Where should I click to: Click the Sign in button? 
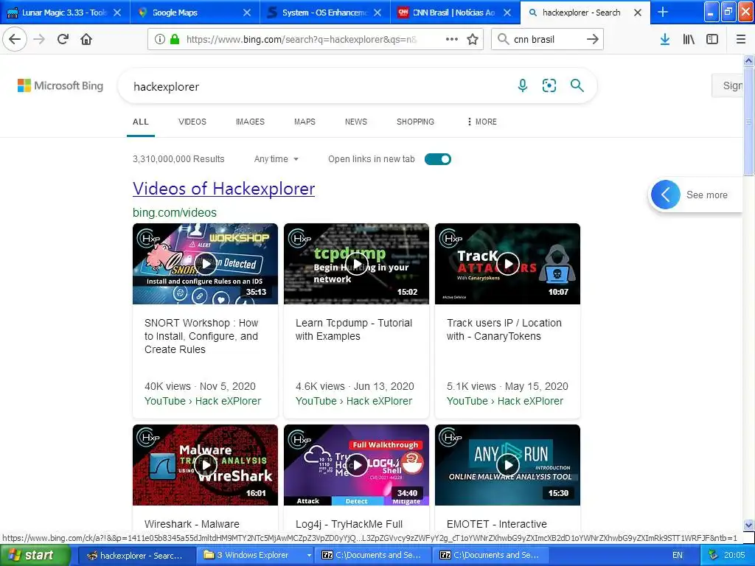[728, 85]
